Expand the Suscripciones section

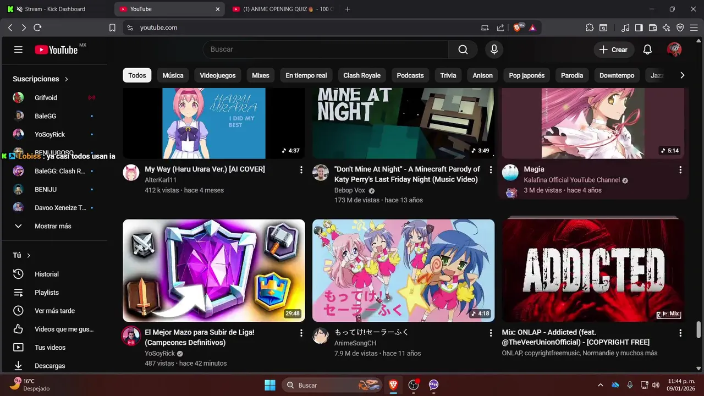(40, 79)
